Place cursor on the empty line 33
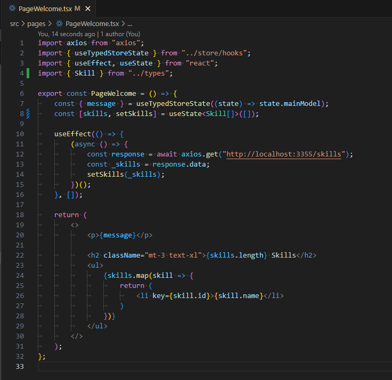This screenshot has width=392, height=380. [x=160, y=366]
